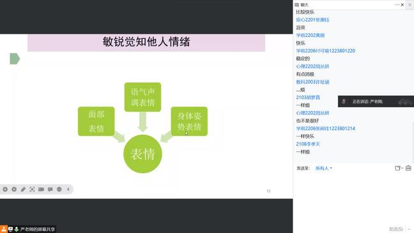
Task: Open the 所有人 recipient dropdown
Action: click(x=324, y=168)
